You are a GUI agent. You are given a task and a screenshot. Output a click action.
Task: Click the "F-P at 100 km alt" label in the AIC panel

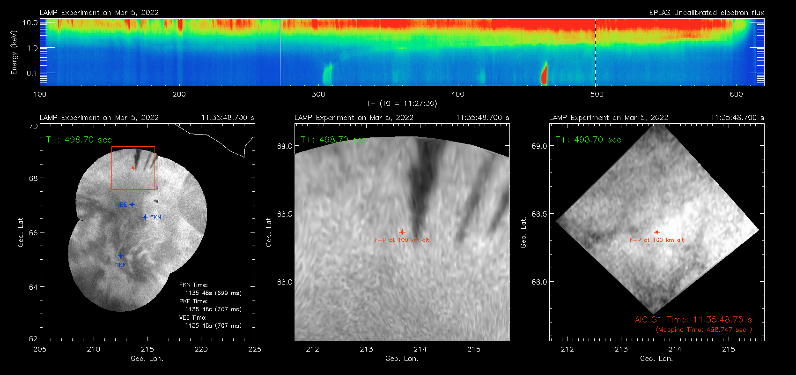[x=657, y=240]
